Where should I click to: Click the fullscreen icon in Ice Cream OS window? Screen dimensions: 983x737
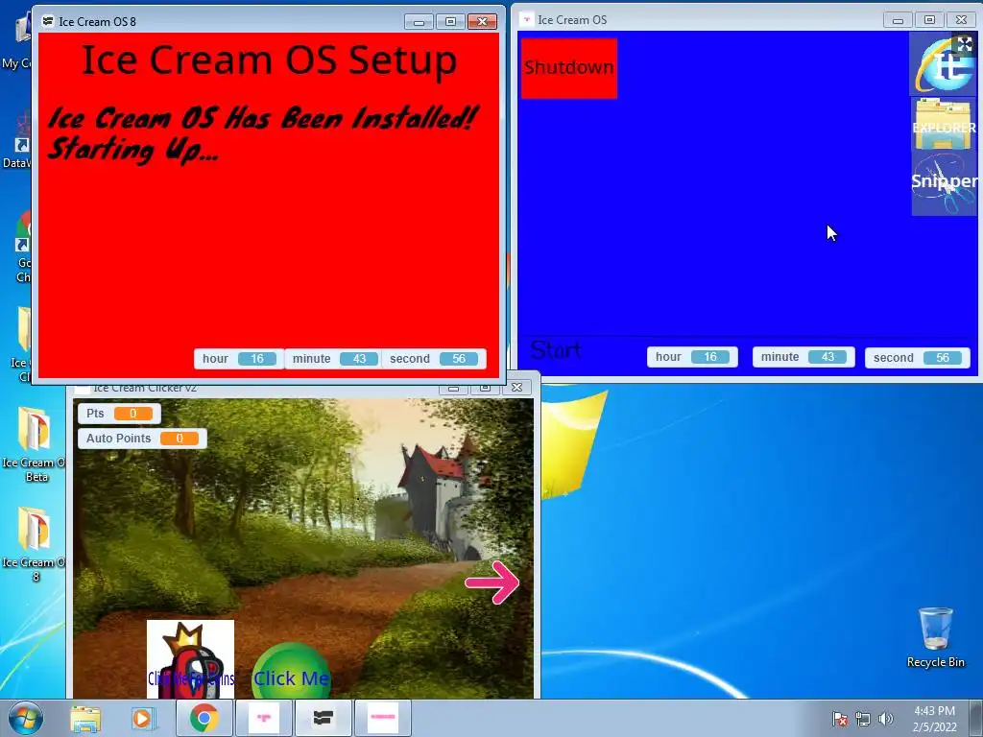tap(964, 44)
